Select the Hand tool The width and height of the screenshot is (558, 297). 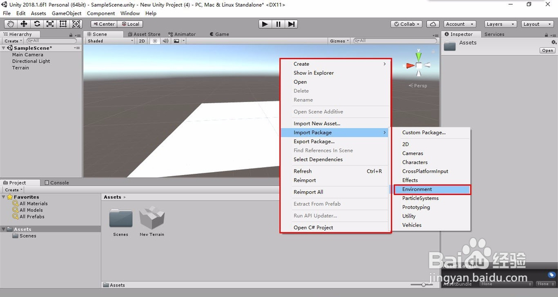pyautogui.click(x=11, y=24)
